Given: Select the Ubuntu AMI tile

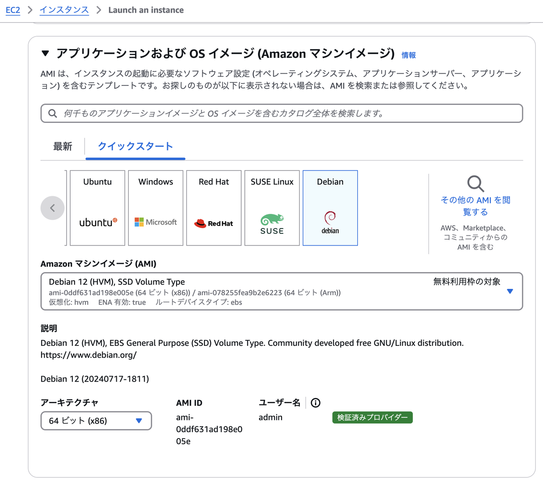Looking at the screenshot, I should 97,208.
